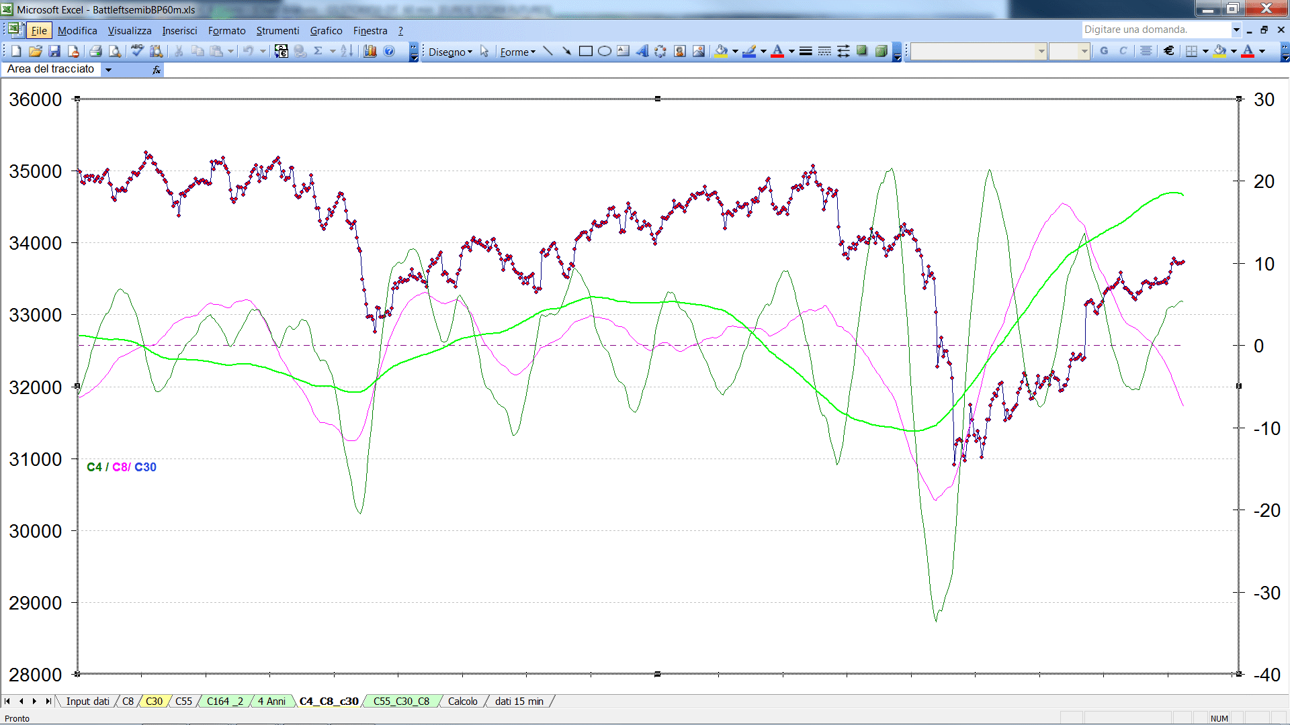This screenshot has width=1290, height=725.
Task: Select the Arrow drawing tool
Action: click(566, 51)
